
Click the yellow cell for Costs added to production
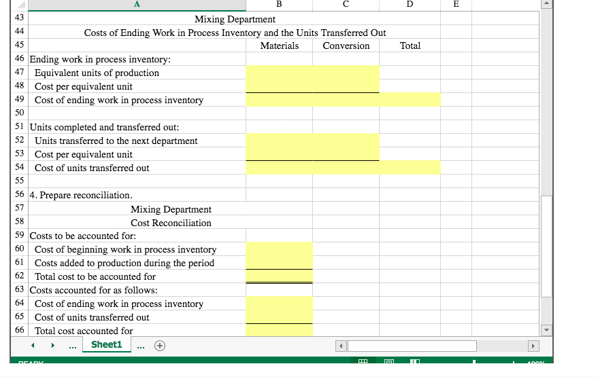tap(279, 263)
